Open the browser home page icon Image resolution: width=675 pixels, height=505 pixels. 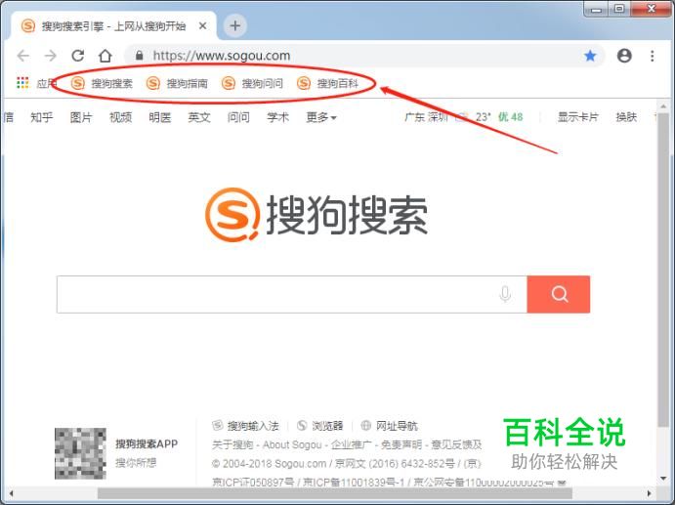(x=105, y=56)
